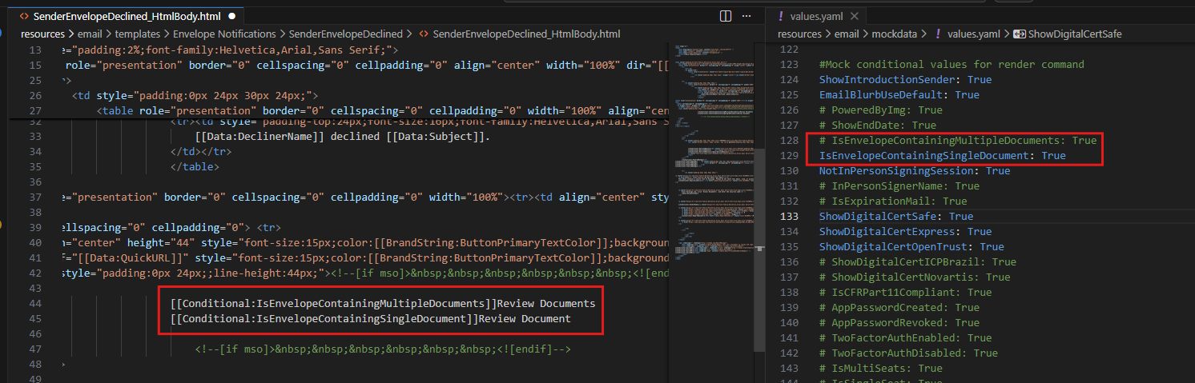Click 'ShowDigitalCertExpress: True' line
Image resolution: width=1195 pixels, height=383 pixels.
pyautogui.click(x=905, y=231)
